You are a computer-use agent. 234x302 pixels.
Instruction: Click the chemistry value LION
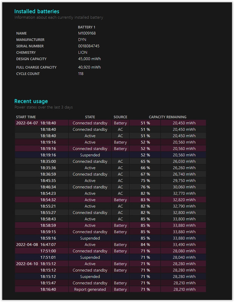pos(83,52)
